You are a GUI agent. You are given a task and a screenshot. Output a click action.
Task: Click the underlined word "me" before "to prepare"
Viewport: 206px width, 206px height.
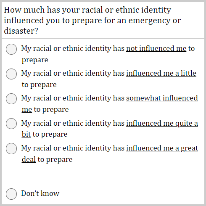[27, 110]
